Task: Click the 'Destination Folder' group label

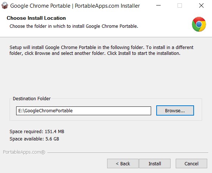Action: [x=32, y=98]
